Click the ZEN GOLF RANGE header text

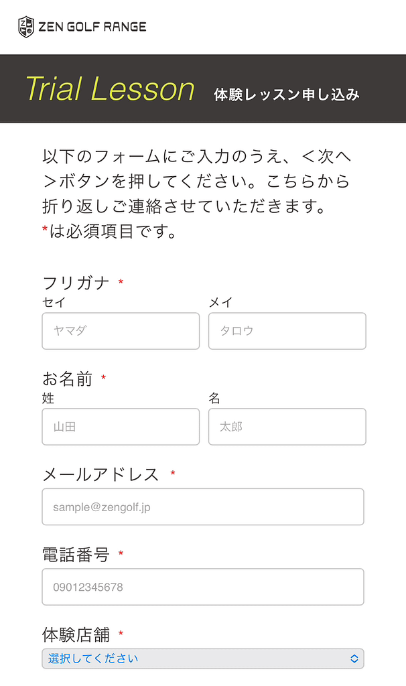point(92,27)
